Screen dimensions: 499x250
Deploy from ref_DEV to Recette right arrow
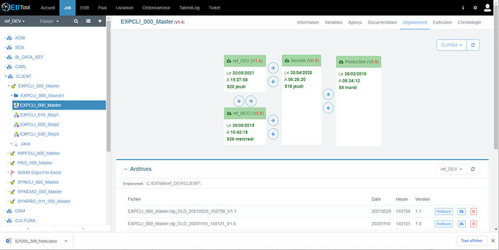pyautogui.click(x=273, y=68)
